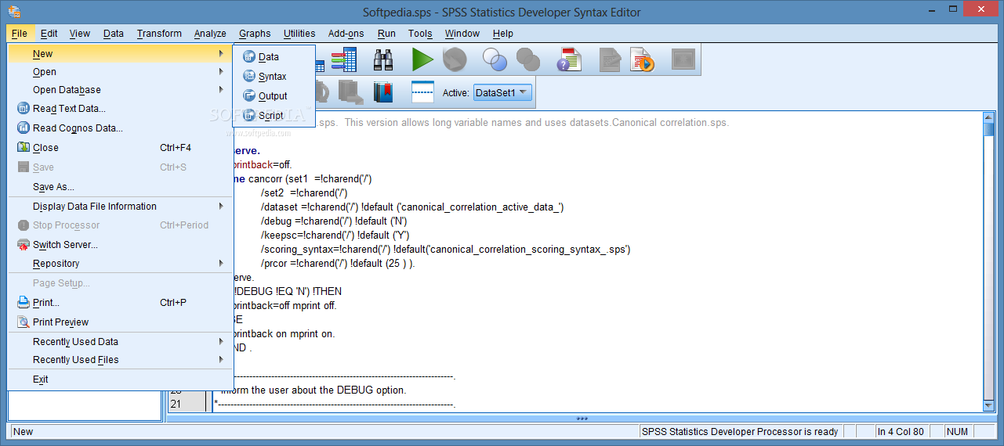Open the Edit menu
Viewport: 1004px width, 446px height.
tap(49, 33)
